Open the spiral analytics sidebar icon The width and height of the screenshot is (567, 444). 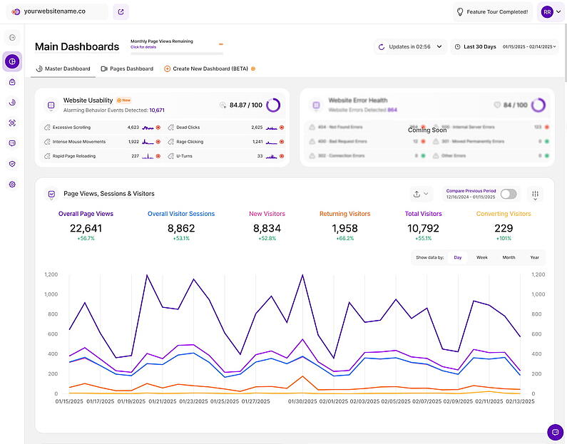(x=12, y=103)
